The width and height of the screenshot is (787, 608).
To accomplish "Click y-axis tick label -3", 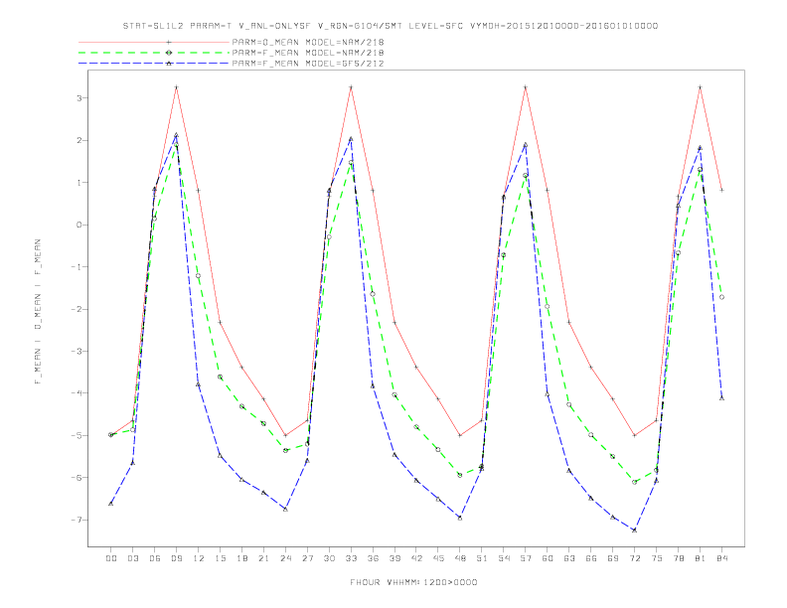I will click(x=77, y=351).
